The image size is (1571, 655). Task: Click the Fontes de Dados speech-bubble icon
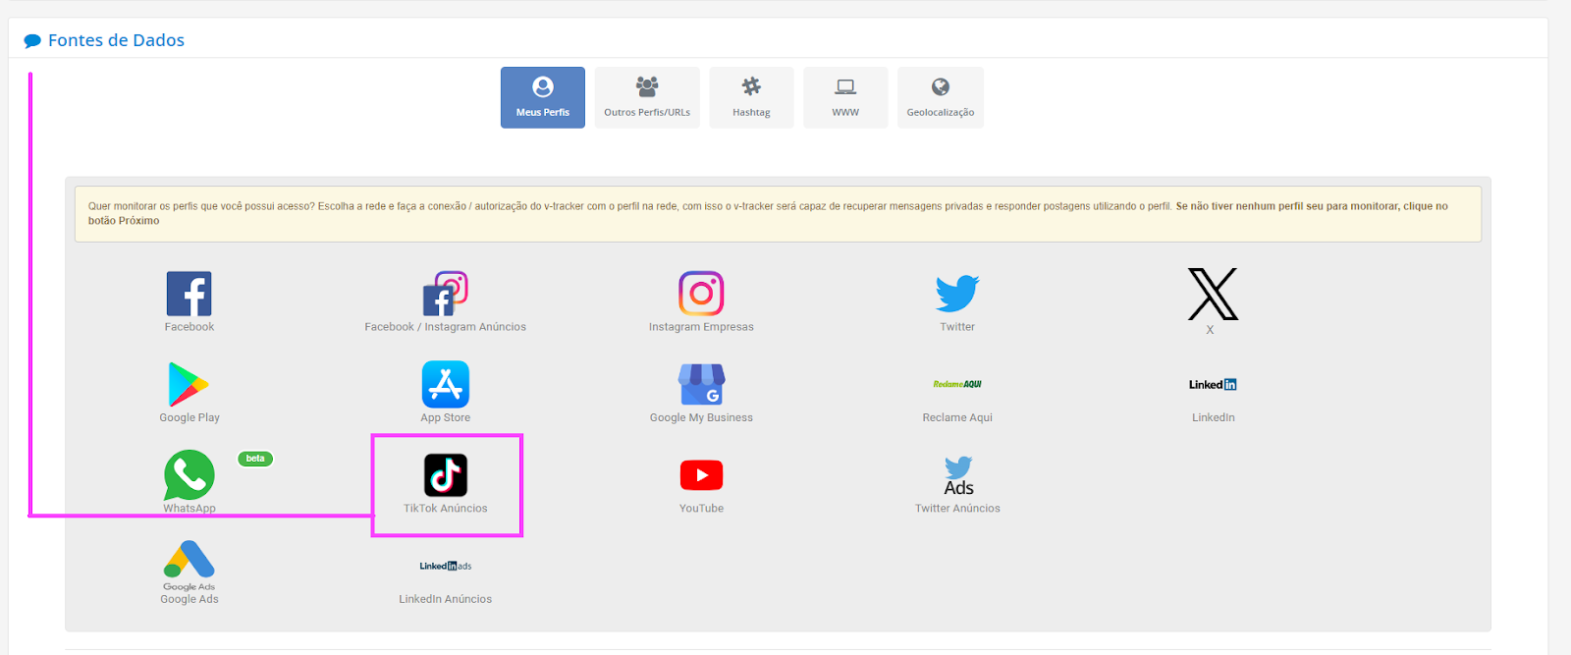point(32,40)
